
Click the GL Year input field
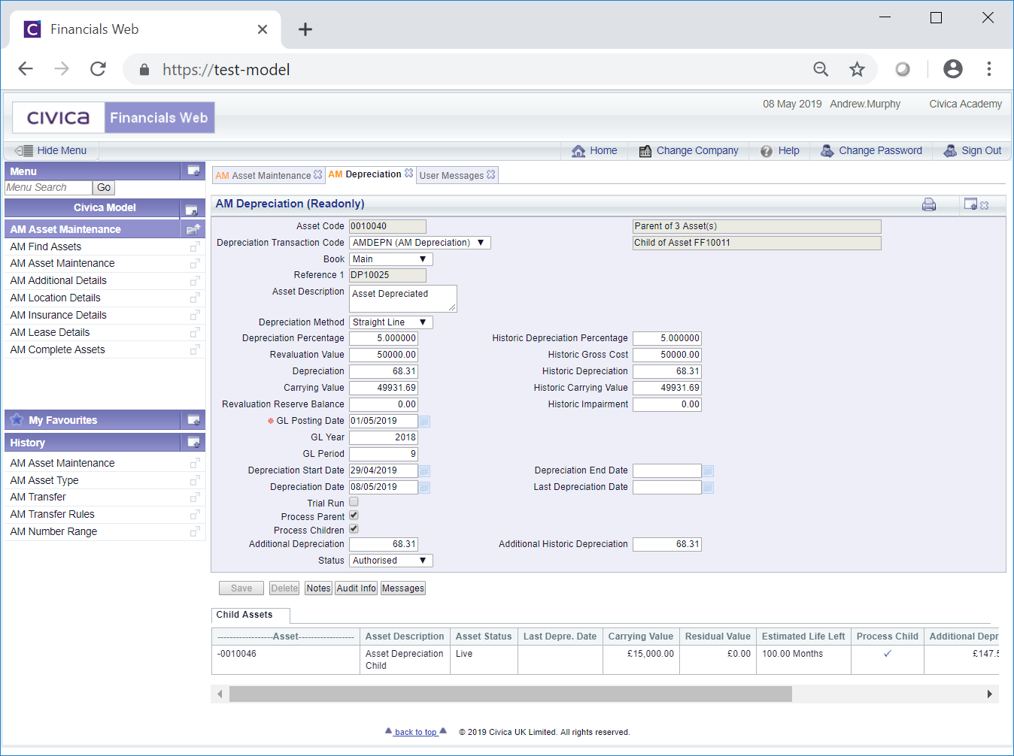[x=384, y=437]
